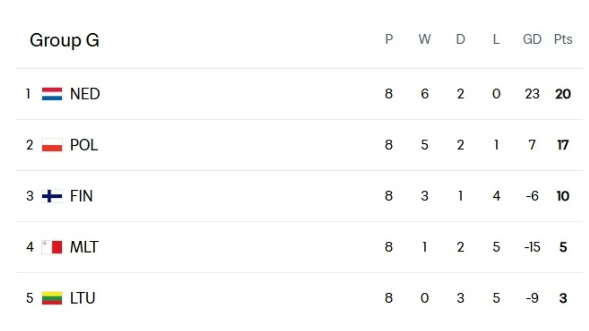589x331 pixels.
Task: Click the L column header
Action: click(496, 39)
